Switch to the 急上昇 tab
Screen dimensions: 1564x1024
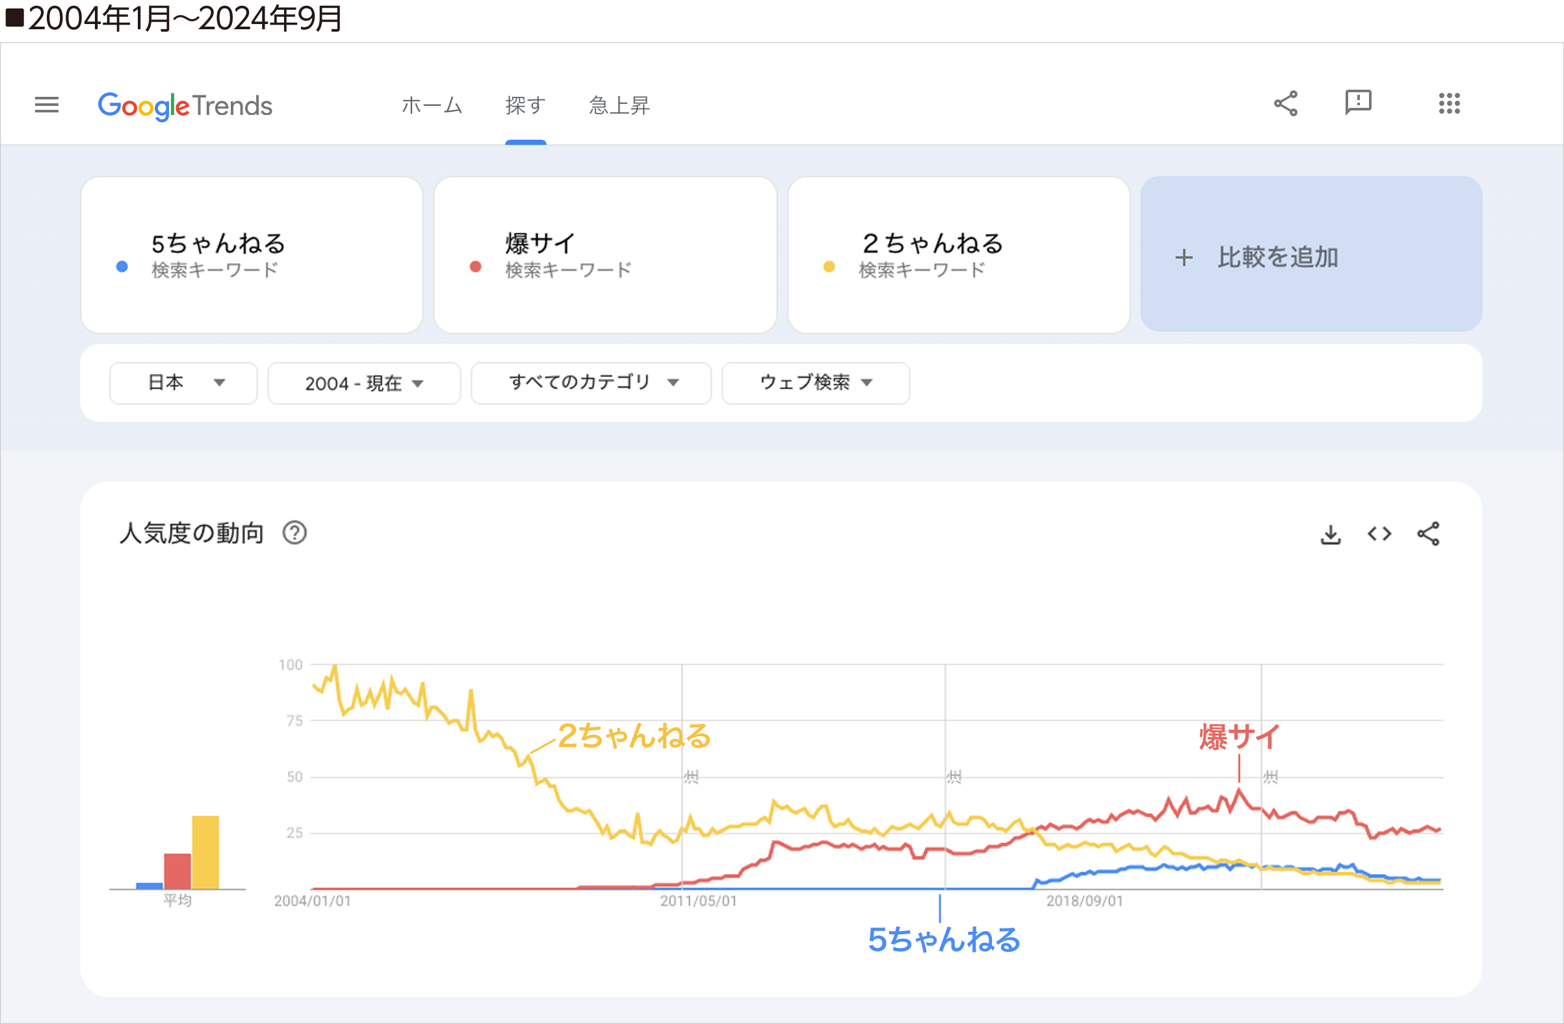[619, 105]
